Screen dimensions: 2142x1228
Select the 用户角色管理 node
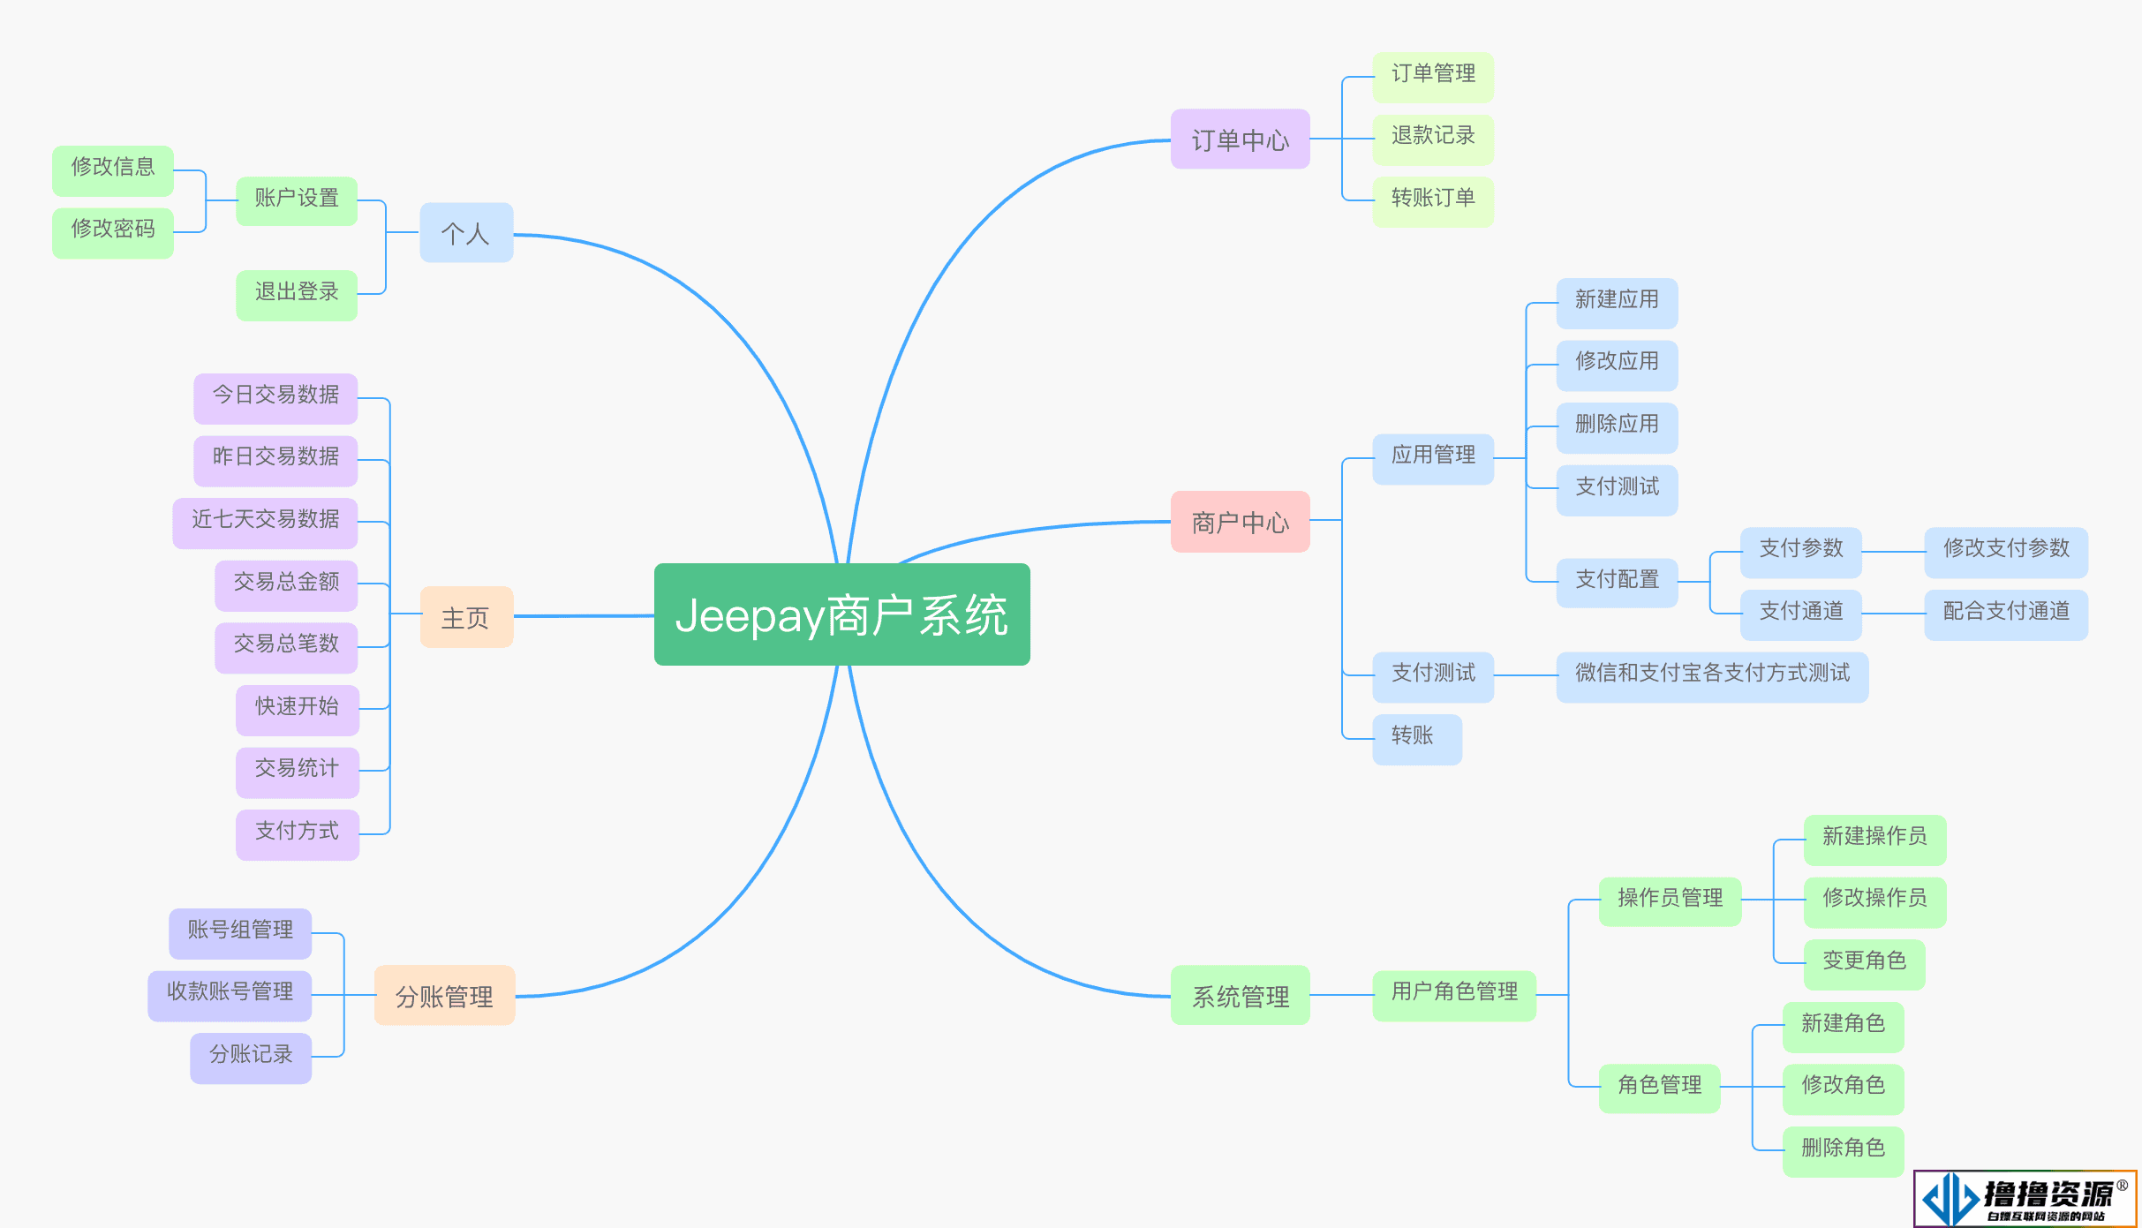click(x=1454, y=995)
